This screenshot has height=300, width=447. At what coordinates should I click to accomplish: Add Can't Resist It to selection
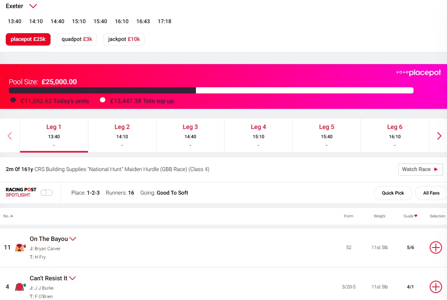tap(435, 287)
